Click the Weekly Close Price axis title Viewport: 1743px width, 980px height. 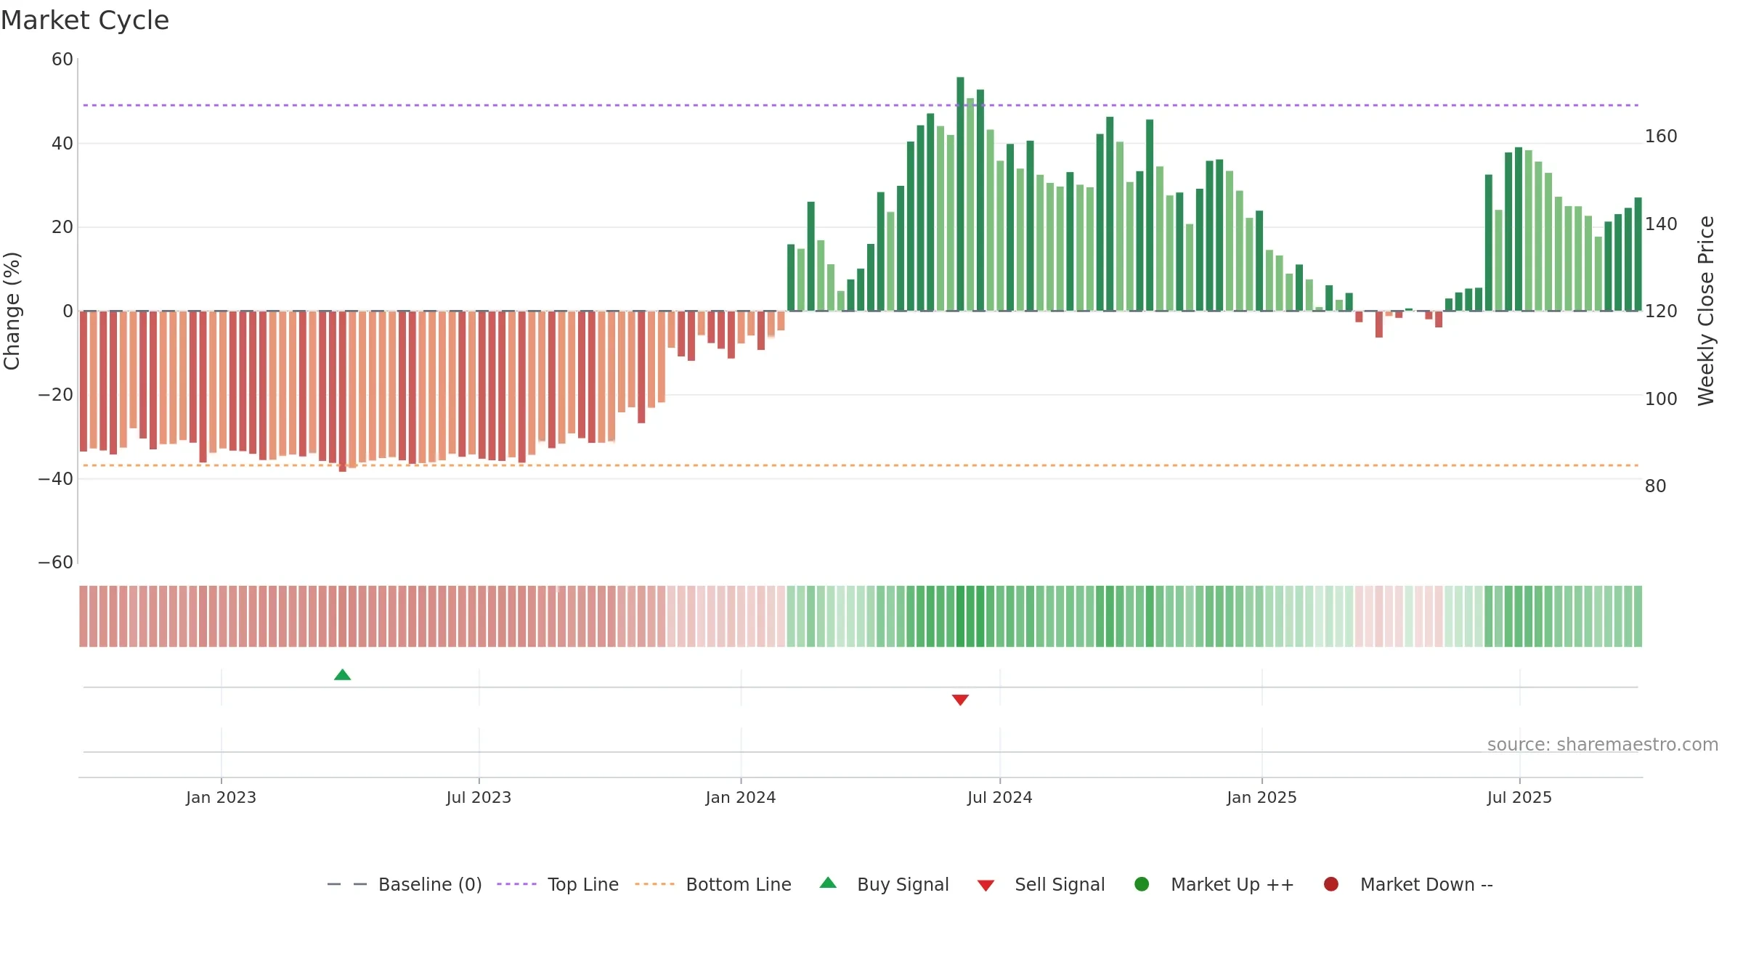pos(1706,311)
